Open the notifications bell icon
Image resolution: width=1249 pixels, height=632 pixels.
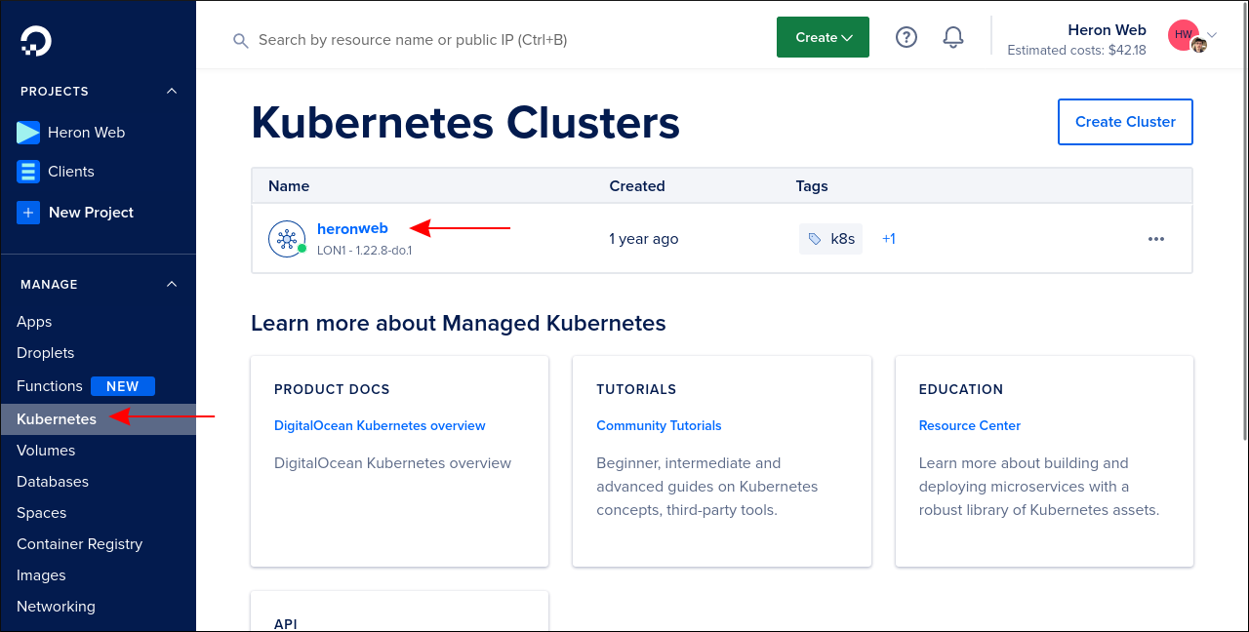pos(952,37)
